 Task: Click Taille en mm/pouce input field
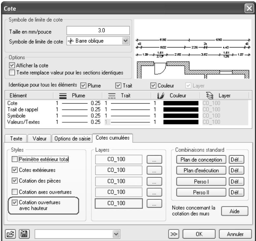point(98,30)
